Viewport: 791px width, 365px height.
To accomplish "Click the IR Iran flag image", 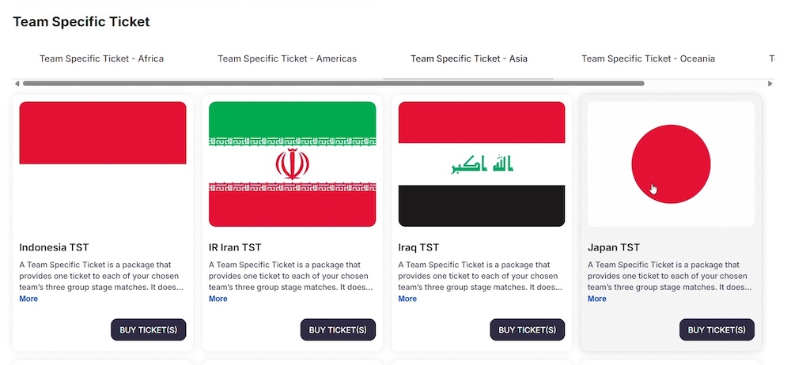I will coord(292,164).
